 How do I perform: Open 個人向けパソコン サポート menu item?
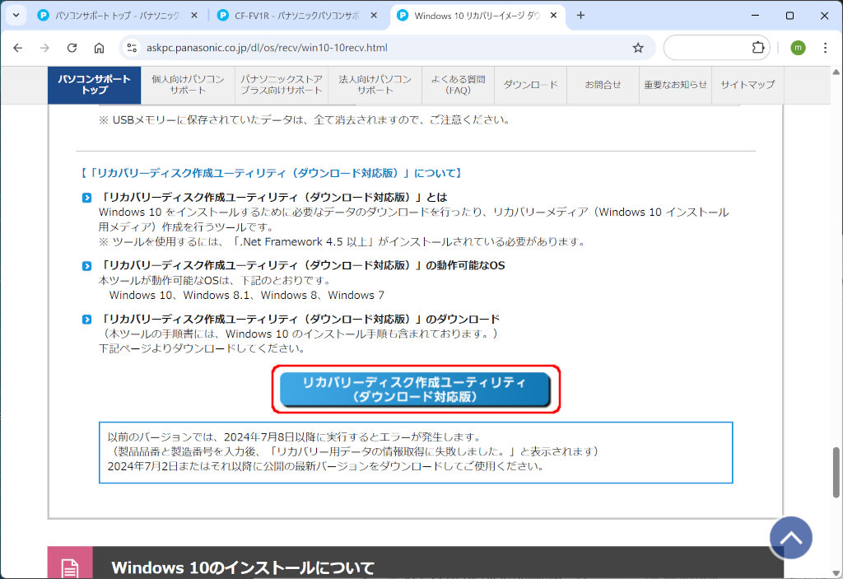(188, 85)
